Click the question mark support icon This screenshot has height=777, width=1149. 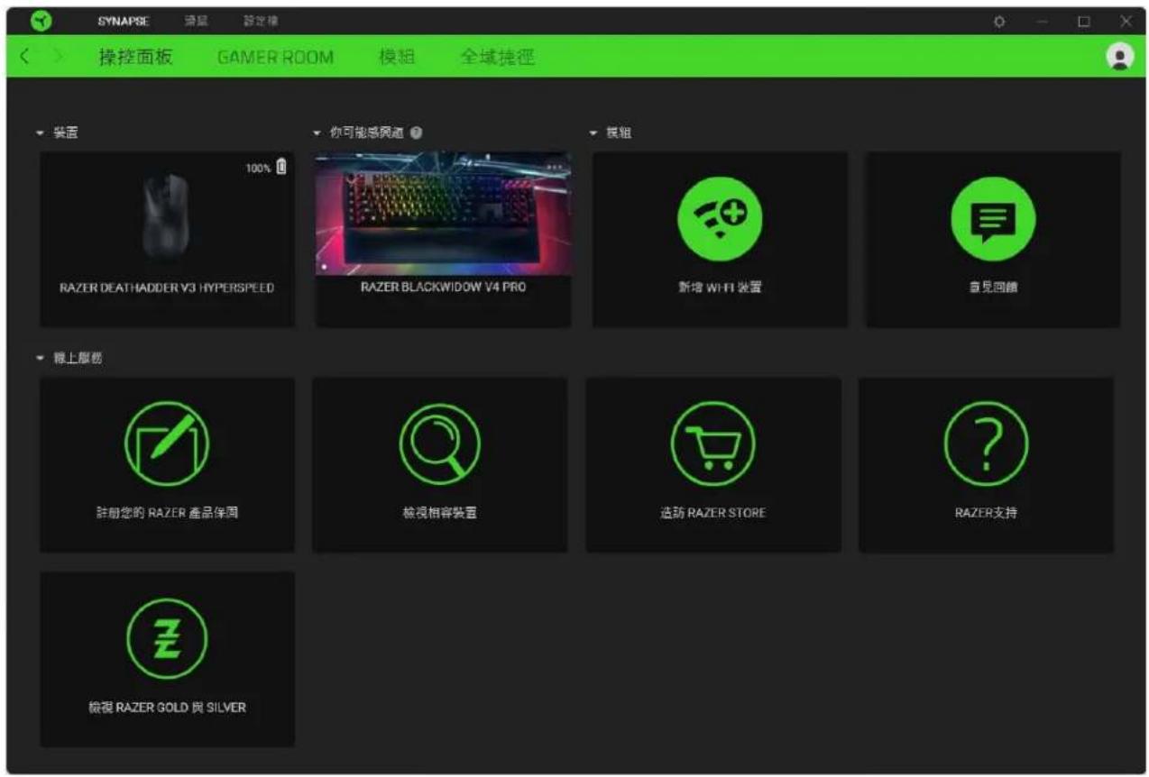tap(986, 443)
